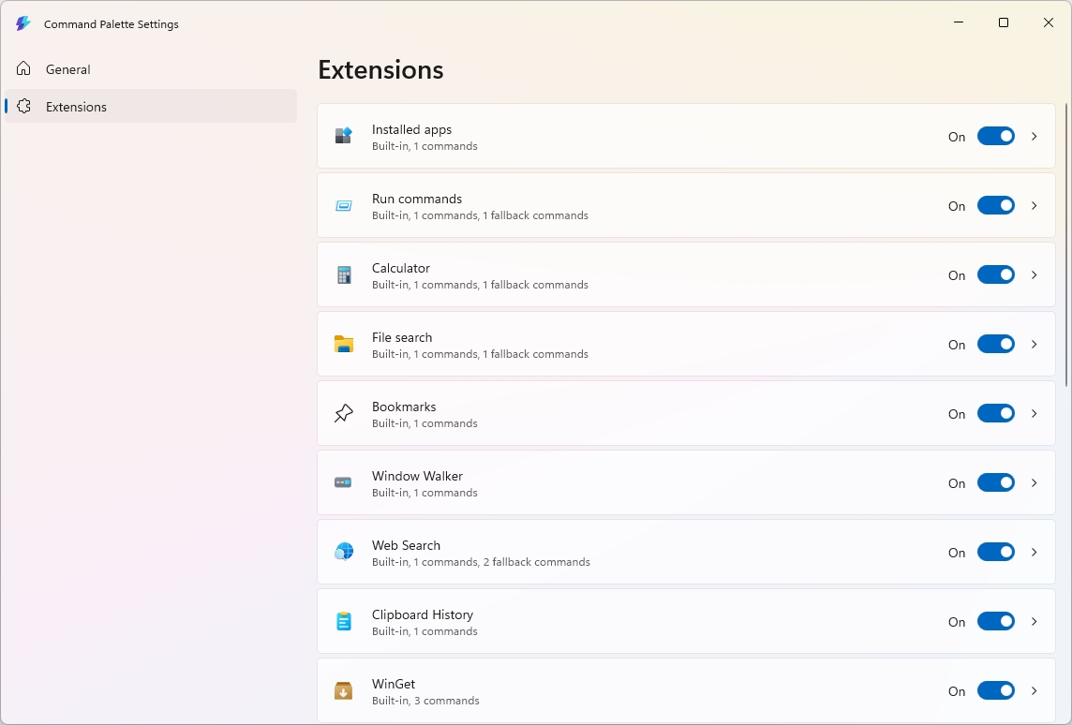Disable the Installed apps extension
Image resolution: width=1072 pixels, height=725 pixels.
(x=996, y=136)
